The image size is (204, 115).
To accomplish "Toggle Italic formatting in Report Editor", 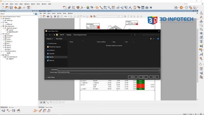I will (128, 16).
